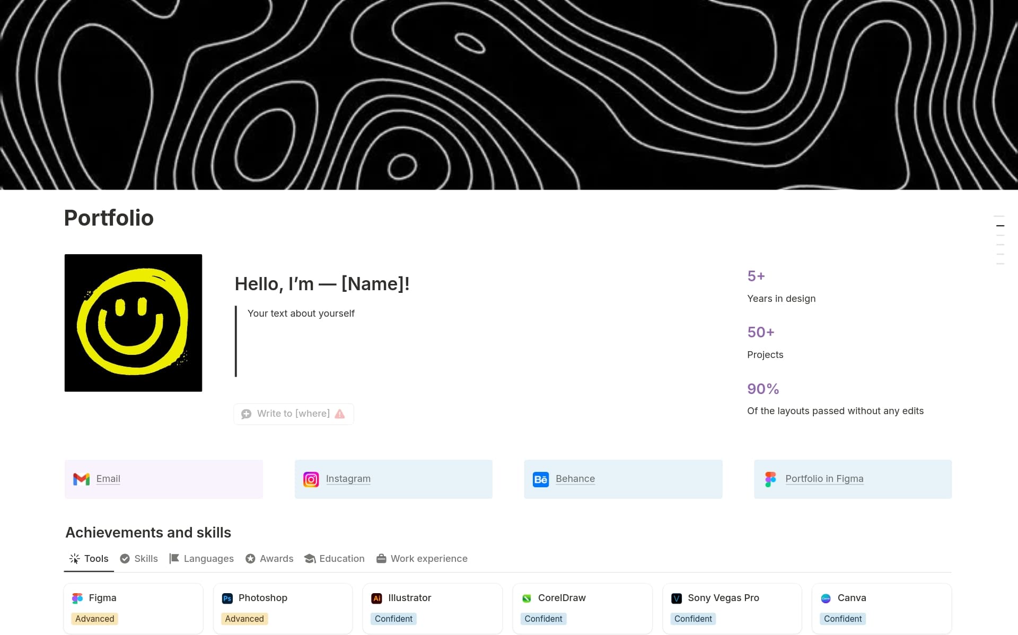
Task: Click the CorelDraw icon on its tool card
Action: (x=527, y=598)
